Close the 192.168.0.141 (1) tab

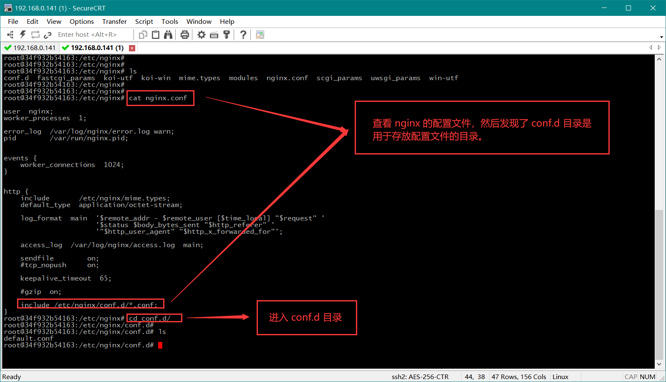tap(132, 48)
